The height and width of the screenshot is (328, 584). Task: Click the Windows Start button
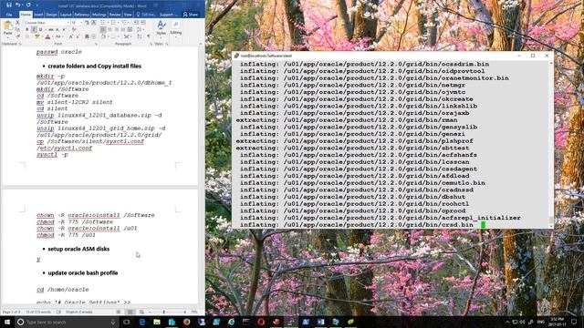tap(7, 322)
